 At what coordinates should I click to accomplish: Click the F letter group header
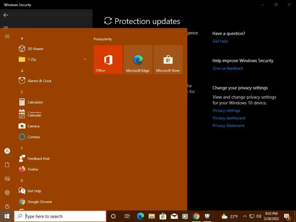(x=22, y=148)
